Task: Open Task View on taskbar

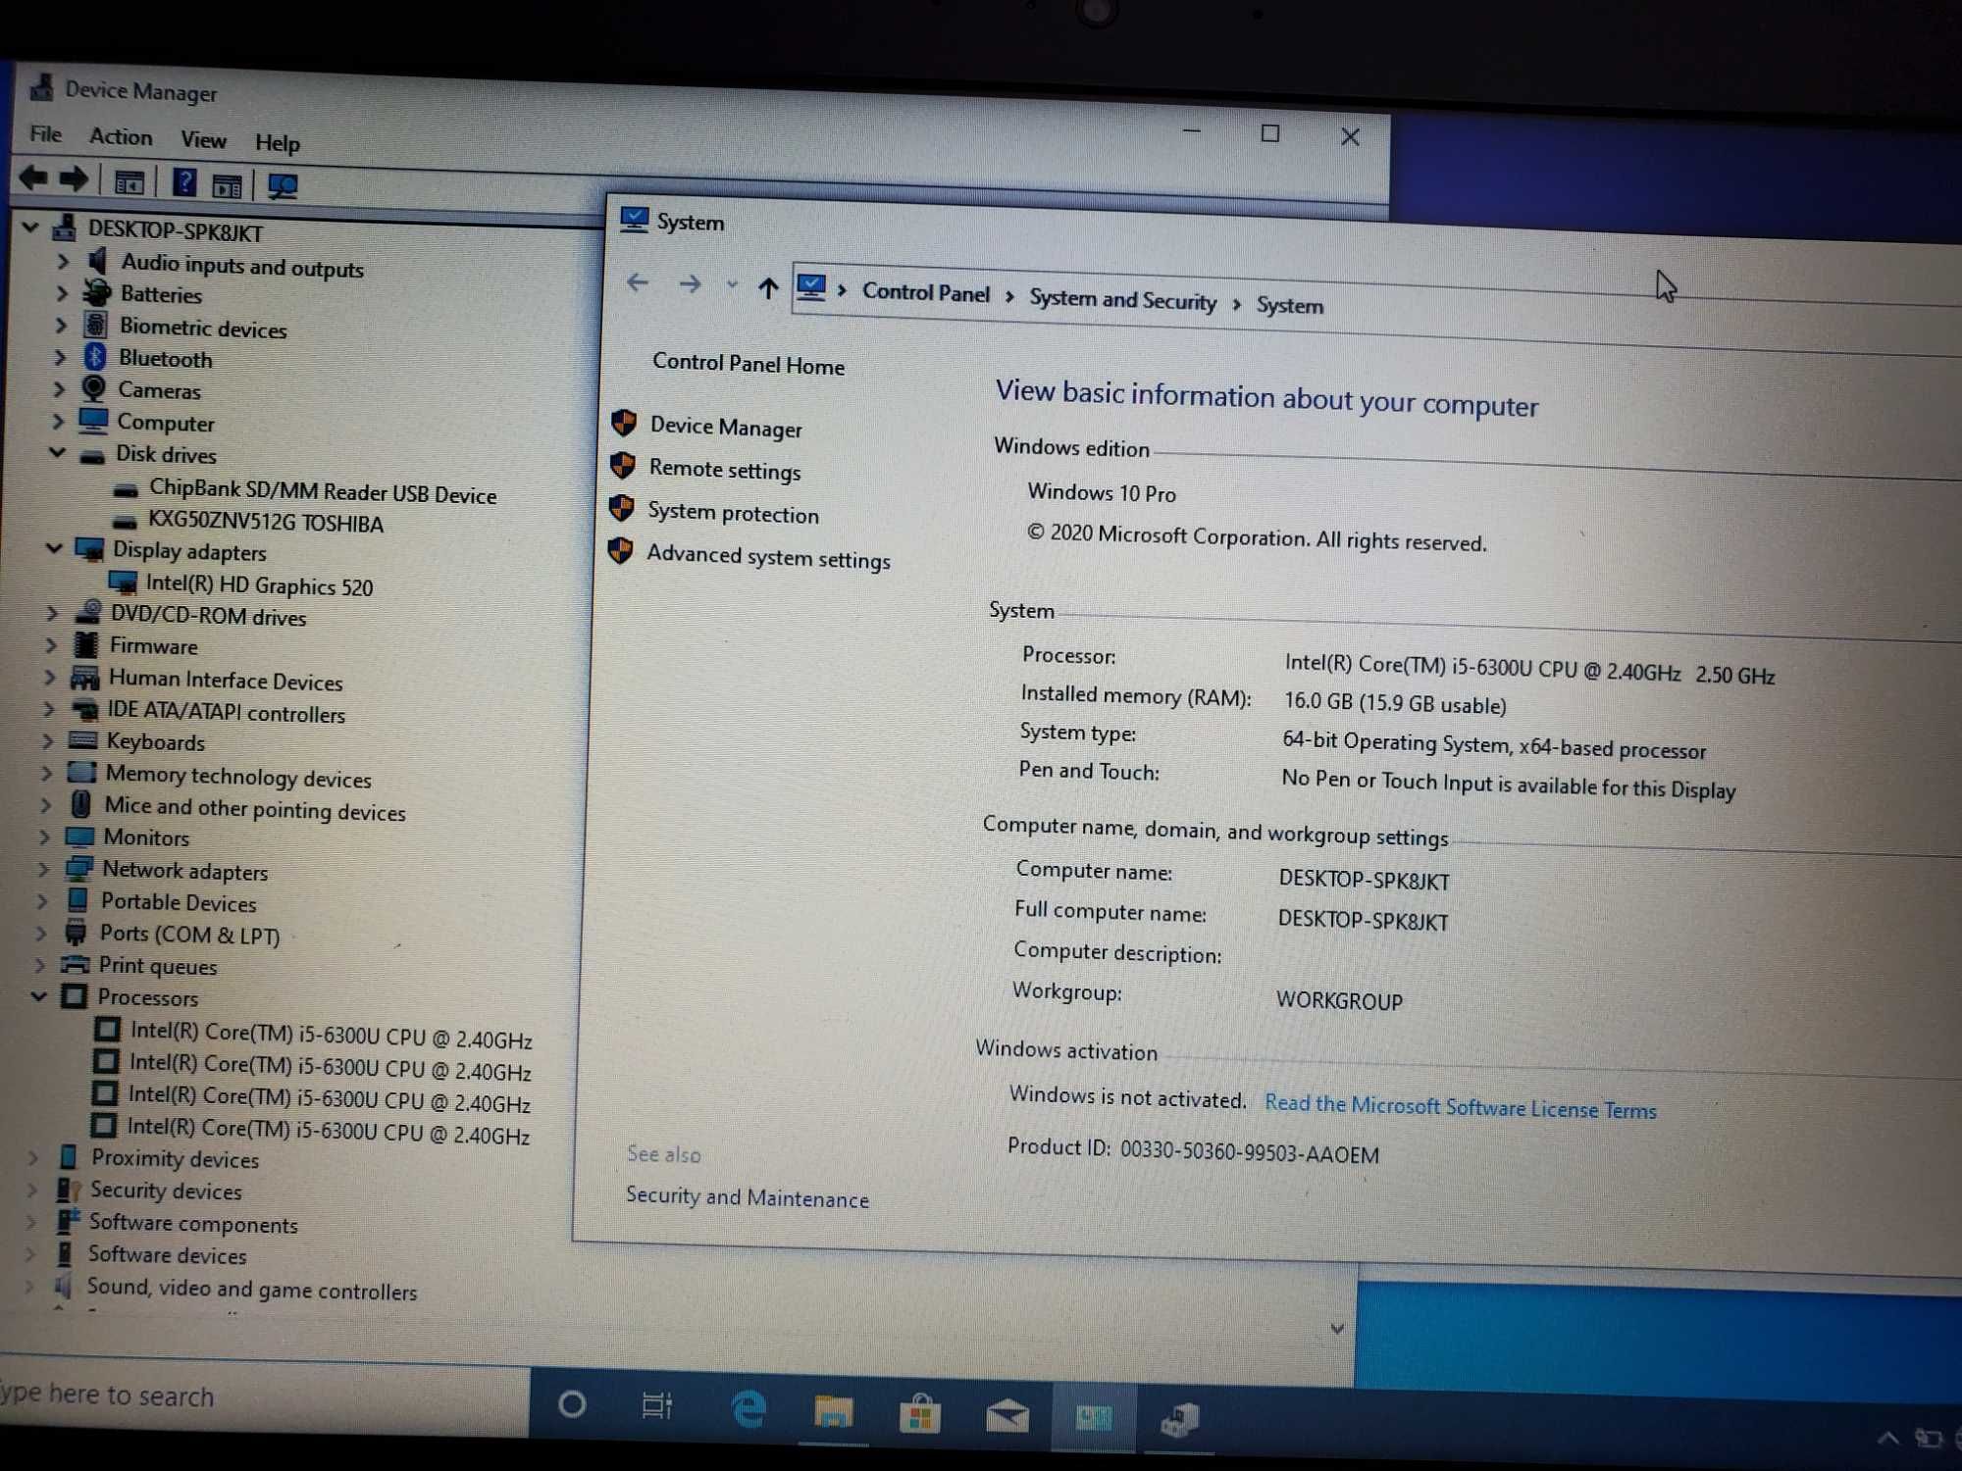Action: (x=656, y=1406)
